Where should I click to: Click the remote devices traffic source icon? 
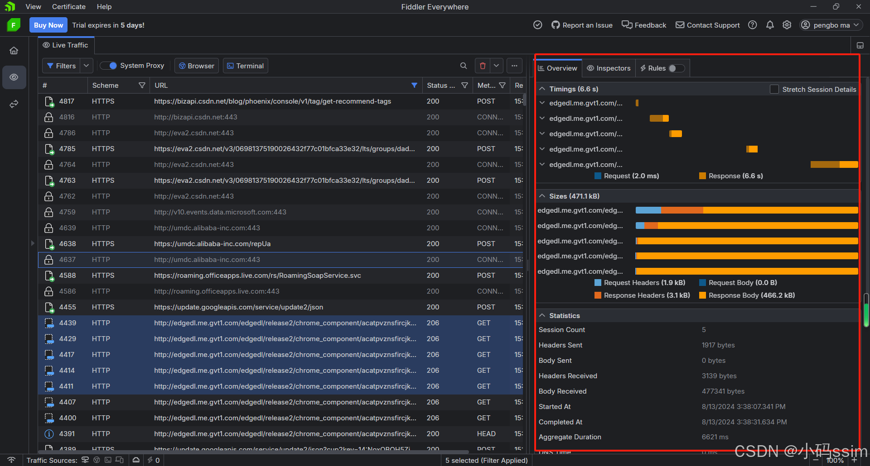click(x=120, y=460)
